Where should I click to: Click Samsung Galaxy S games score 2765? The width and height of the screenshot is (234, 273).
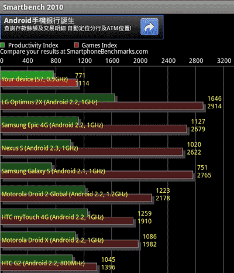click(204, 175)
